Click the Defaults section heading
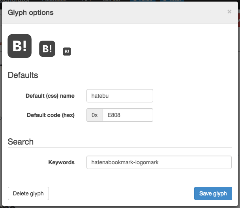 [x=23, y=75]
